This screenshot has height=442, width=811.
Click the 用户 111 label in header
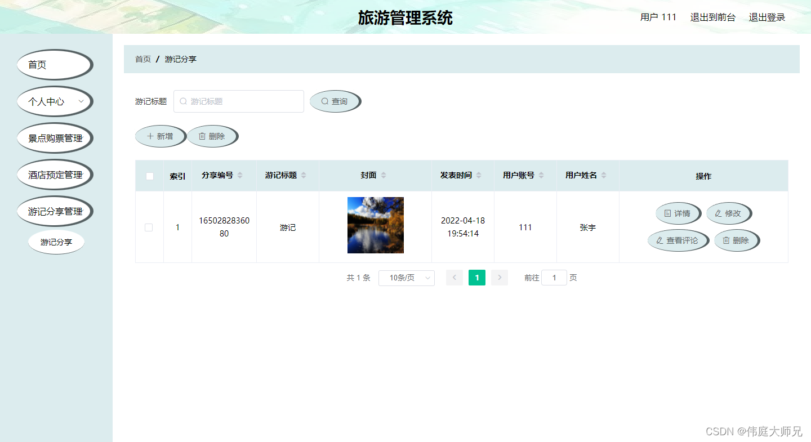(658, 17)
